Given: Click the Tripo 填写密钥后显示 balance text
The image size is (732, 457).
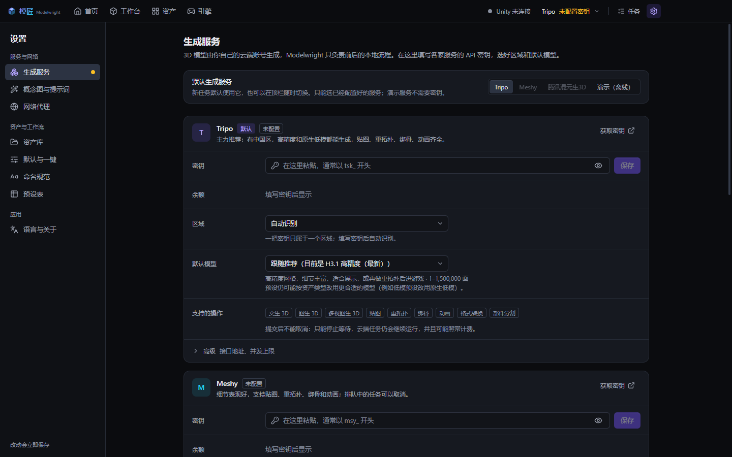Looking at the screenshot, I should (x=289, y=194).
